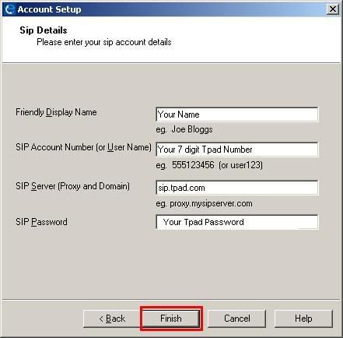343x338 pixels.
Task: Click the SIP Account Number (or User Name) label
Action: click(x=83, y=147)
